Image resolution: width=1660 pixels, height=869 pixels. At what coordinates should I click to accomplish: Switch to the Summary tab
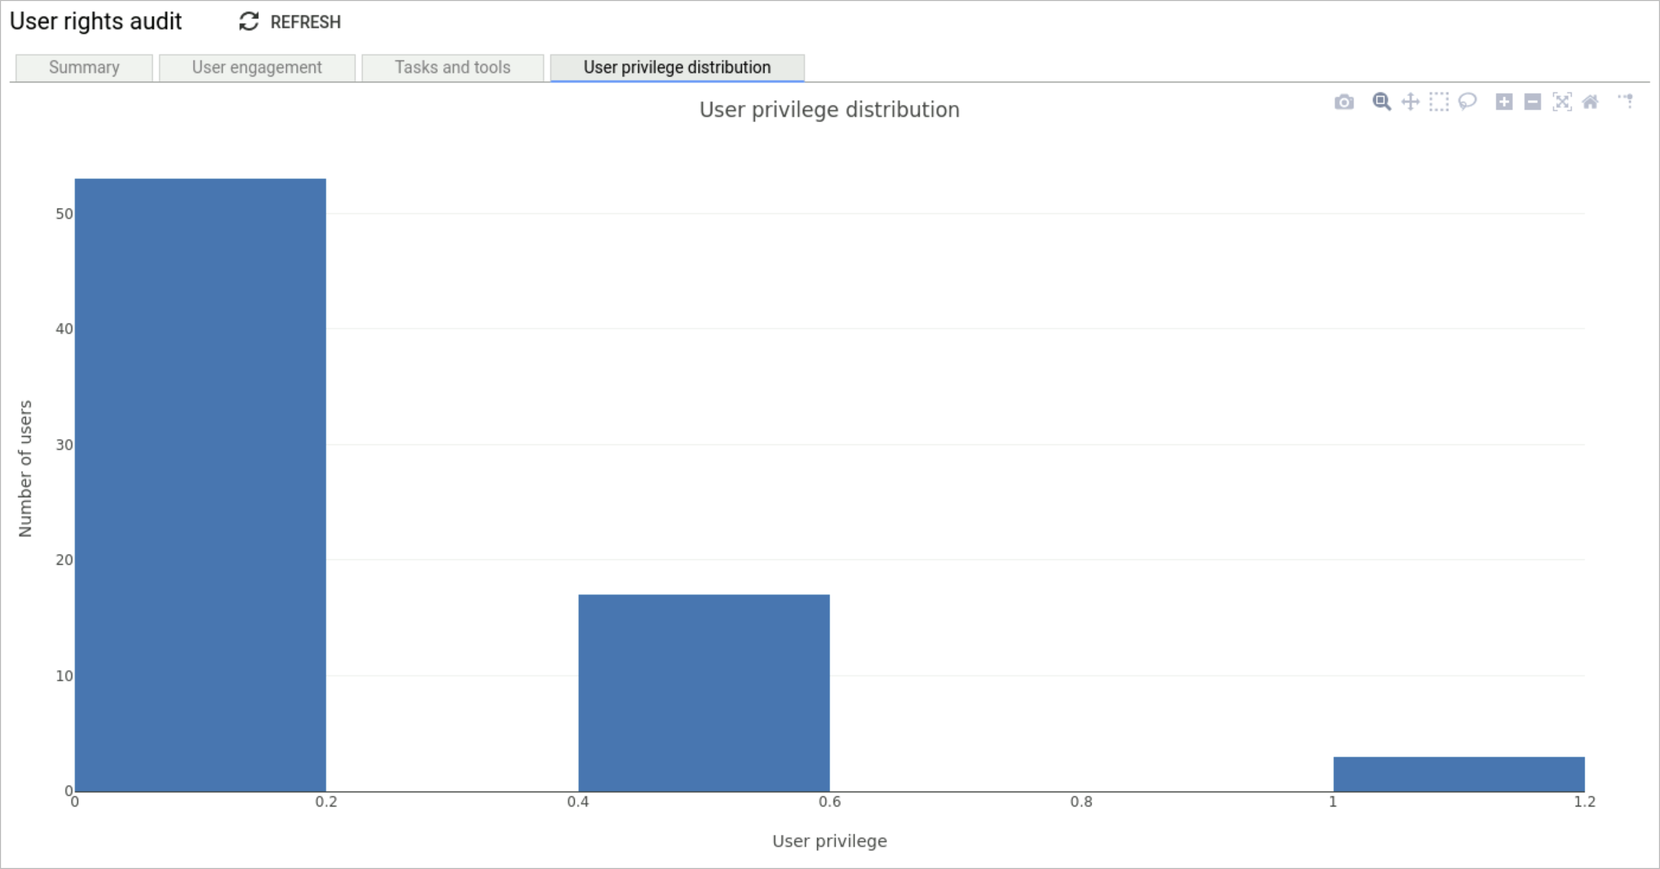83,67
